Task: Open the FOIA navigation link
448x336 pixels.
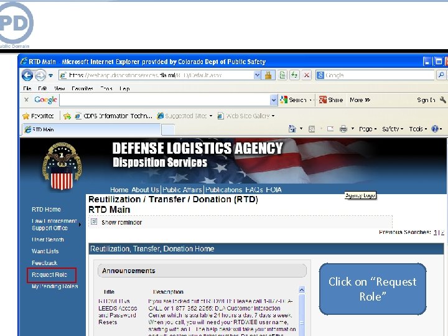Action: (274, 190)
